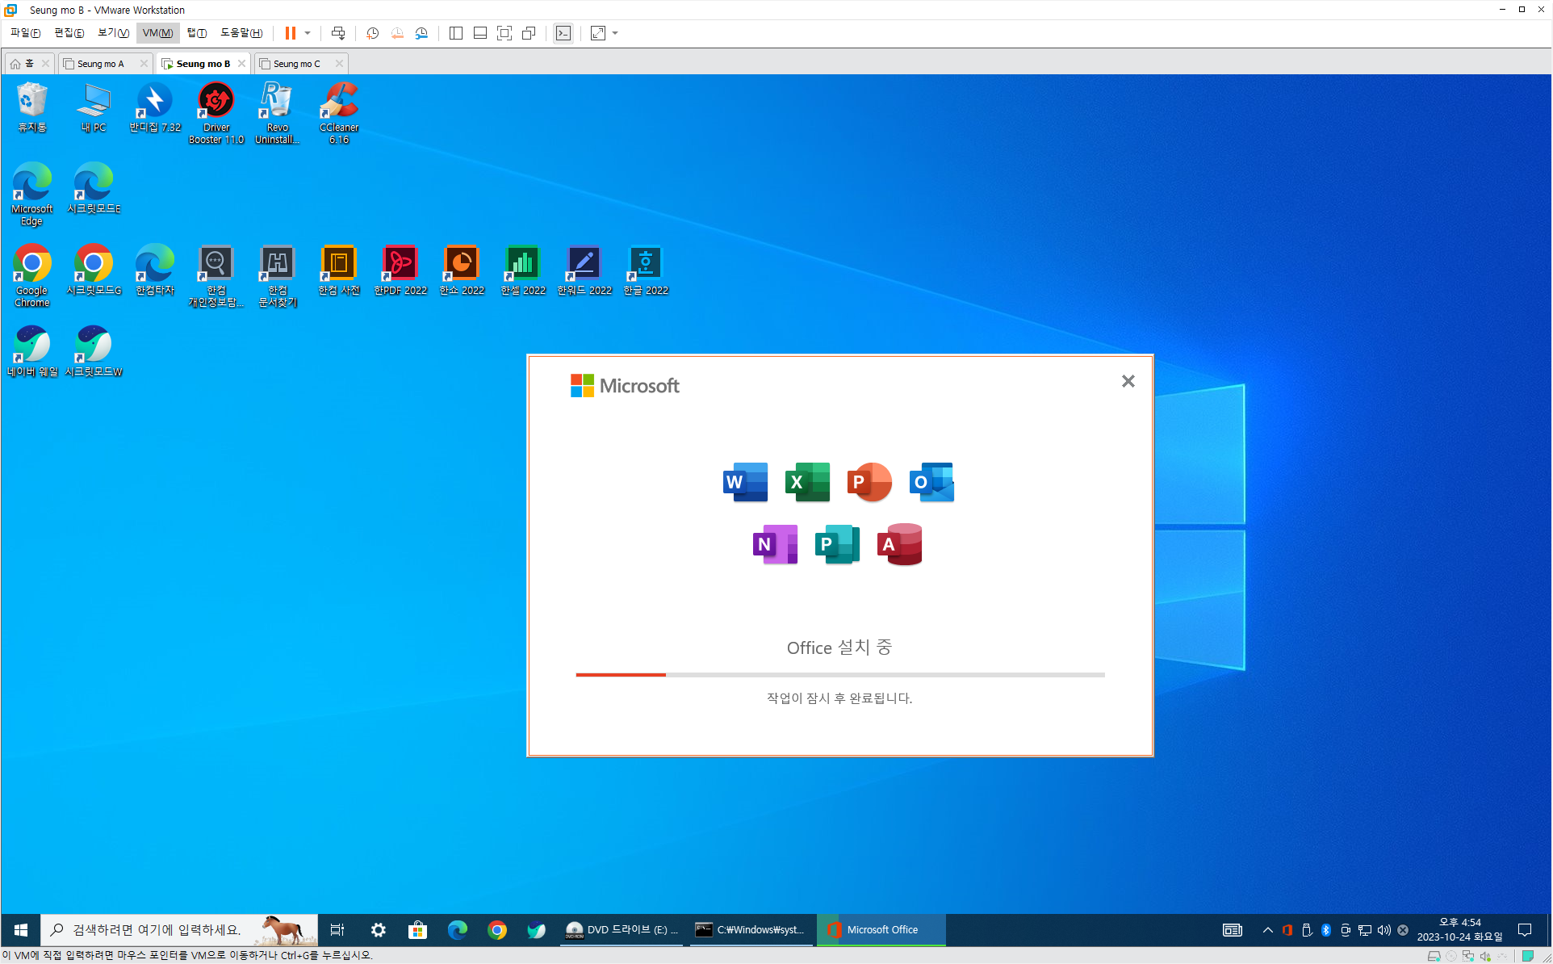Open the 파일 menu in VMware

coord(25,33)
